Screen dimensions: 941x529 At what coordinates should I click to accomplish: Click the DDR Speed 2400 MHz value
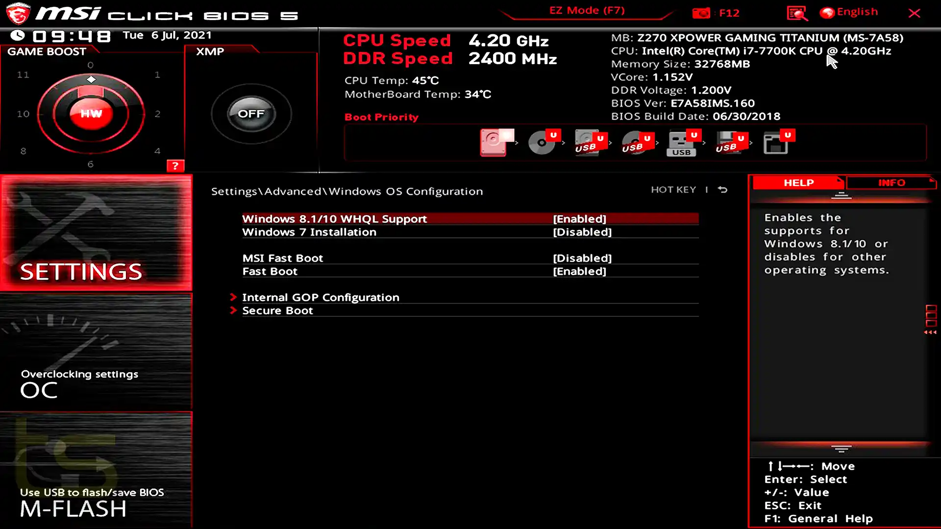click(513, 59)
